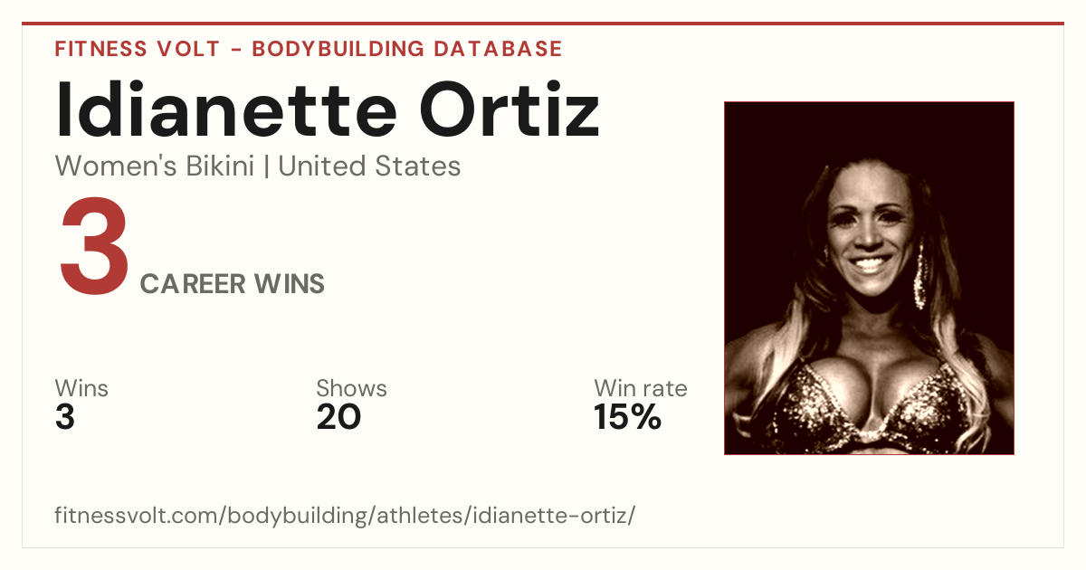
Task: Click the value 20 under Shows
Action: pos(338,417)
